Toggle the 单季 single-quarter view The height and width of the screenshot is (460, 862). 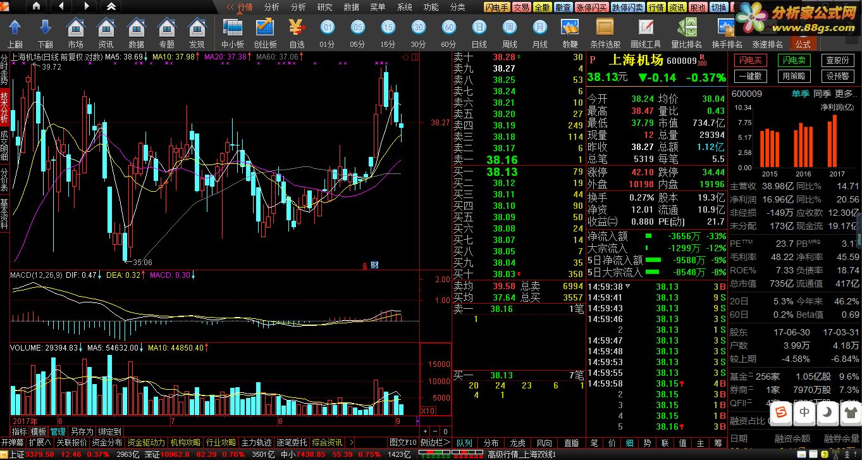tap(800, 94)
